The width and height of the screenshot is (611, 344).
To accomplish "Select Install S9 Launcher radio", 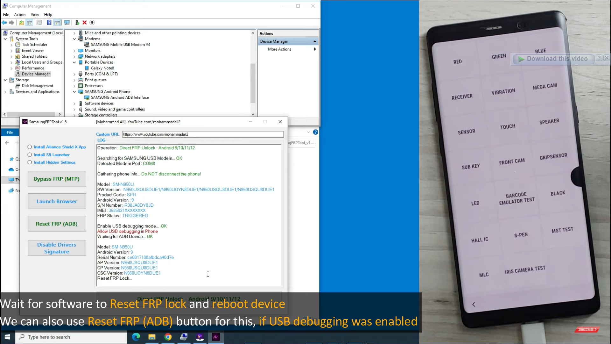I will [x=29, y=154].
